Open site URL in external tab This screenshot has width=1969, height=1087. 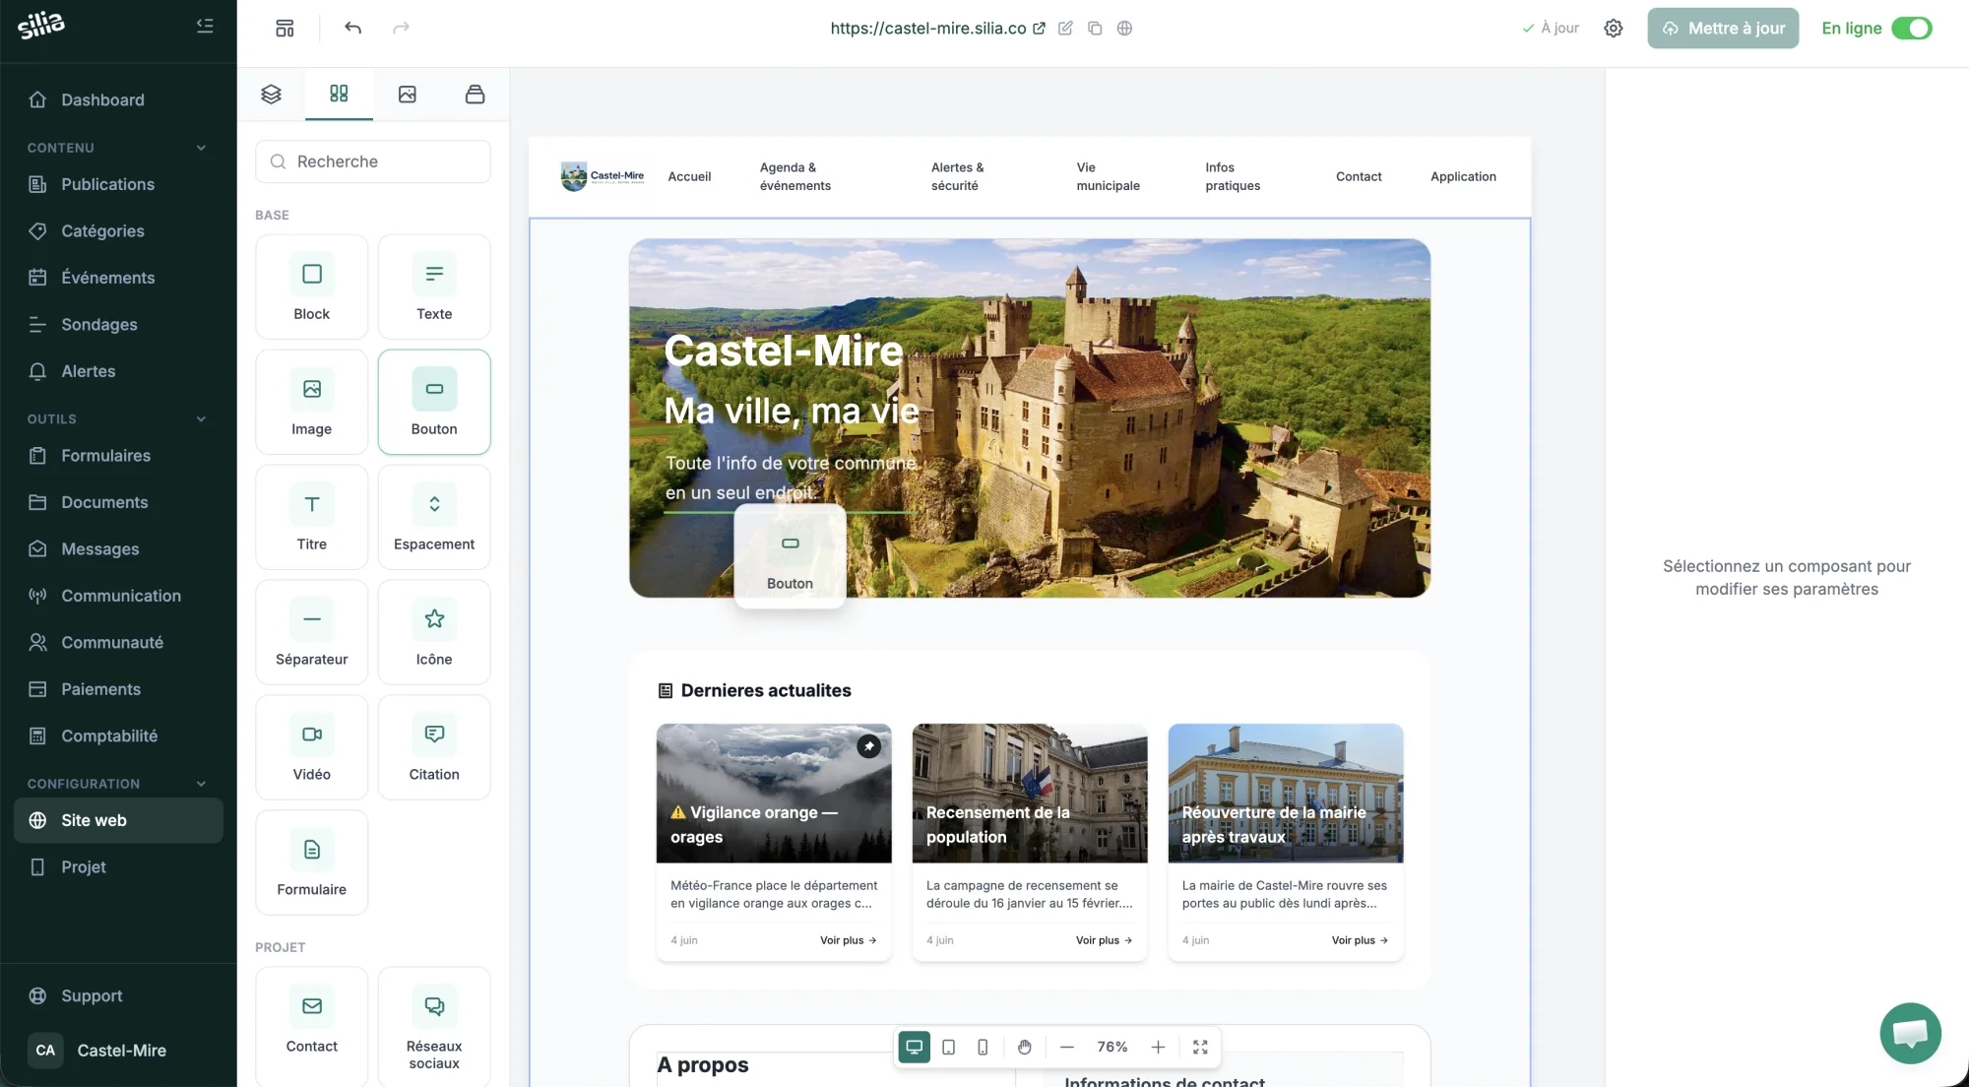1039,29
